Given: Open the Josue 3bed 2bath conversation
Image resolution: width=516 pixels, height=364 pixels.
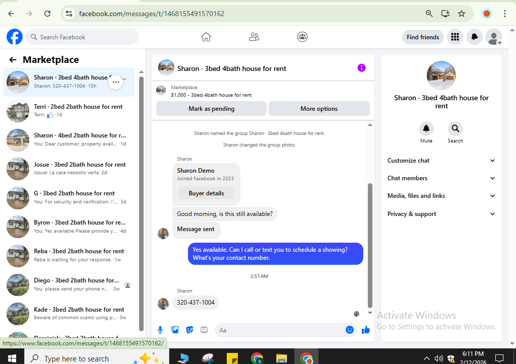Looking at the screenshot, I should [69, 169].
